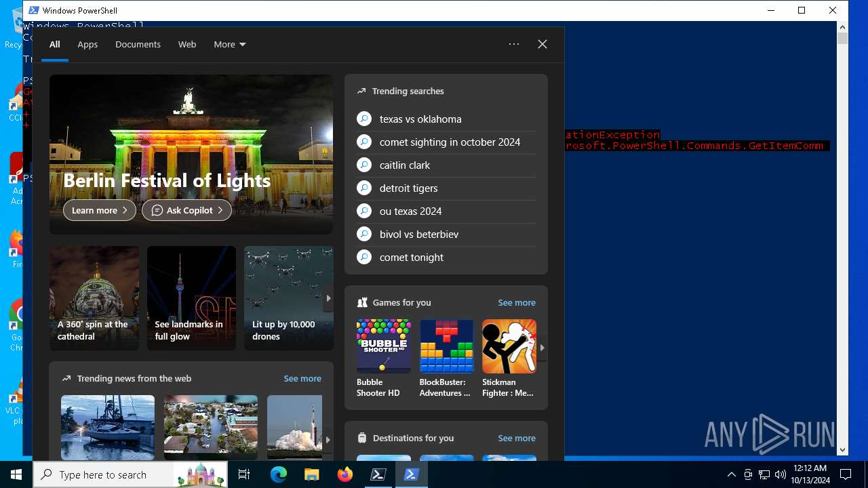The height and width of the screenshot is (488, 868).
Task: See more Destinations for you
Action: click(x=517, y=438)
